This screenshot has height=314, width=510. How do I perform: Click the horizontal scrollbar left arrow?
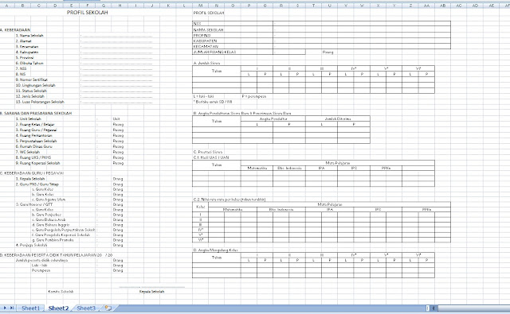tap(433, 308)
